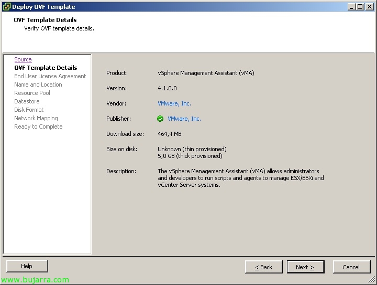Minimize the Deploy OVF Template window
377x285 pixels.
pos(351,7)
